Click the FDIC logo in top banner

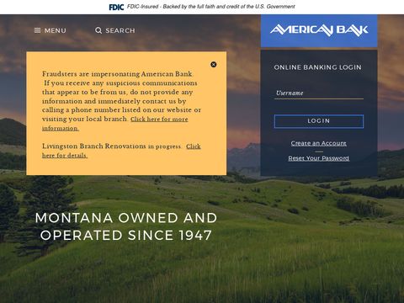coord(116,7)
